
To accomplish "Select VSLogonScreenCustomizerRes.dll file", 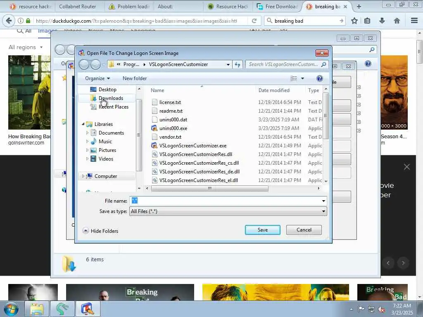I will click(195, 154).
